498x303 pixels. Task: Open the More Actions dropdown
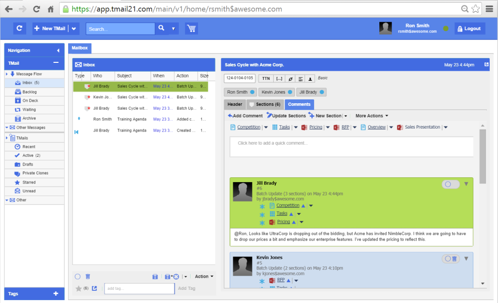371,115
